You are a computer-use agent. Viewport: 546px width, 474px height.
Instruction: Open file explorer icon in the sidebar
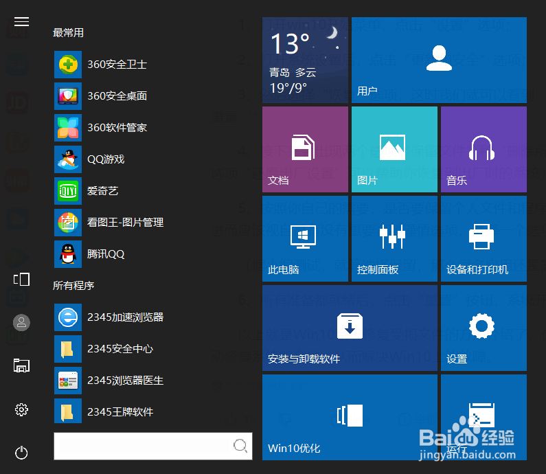(x=21, y=365)
